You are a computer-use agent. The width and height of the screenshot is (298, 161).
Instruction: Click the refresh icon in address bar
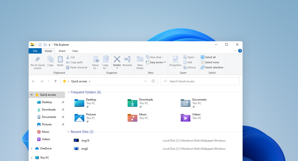(153, 81)
